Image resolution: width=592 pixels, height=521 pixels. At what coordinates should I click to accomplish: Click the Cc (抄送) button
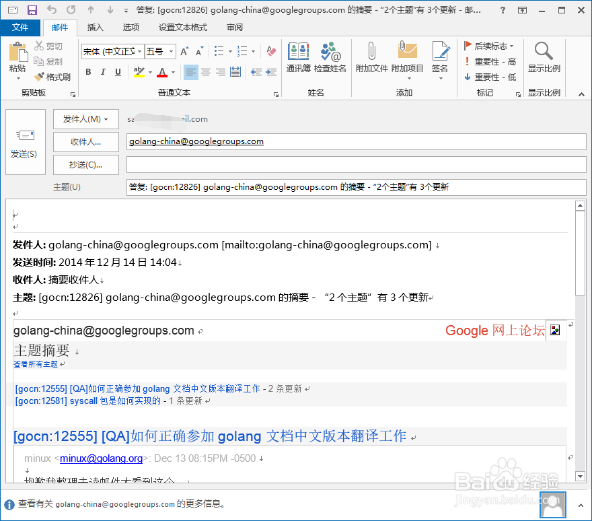click(x=85, y=165)
